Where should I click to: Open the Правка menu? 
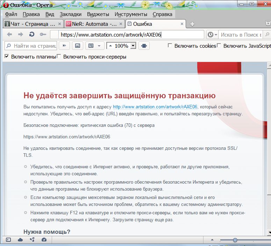click(x=31, y=14)
